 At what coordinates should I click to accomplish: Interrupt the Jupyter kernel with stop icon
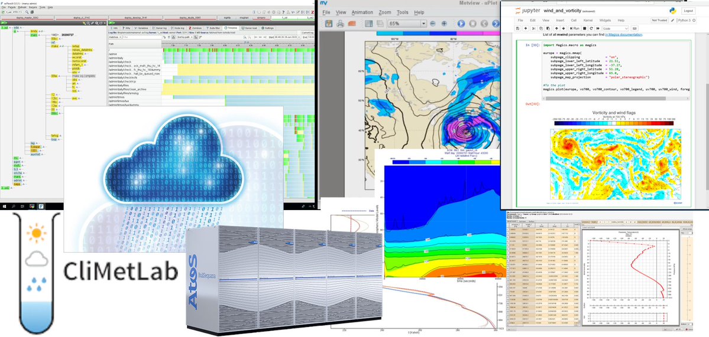coord(585,28)
